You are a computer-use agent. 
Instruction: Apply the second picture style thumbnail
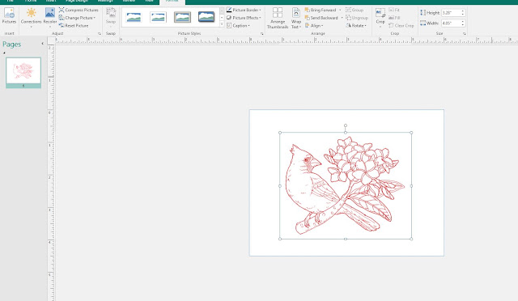pos(158,17)
